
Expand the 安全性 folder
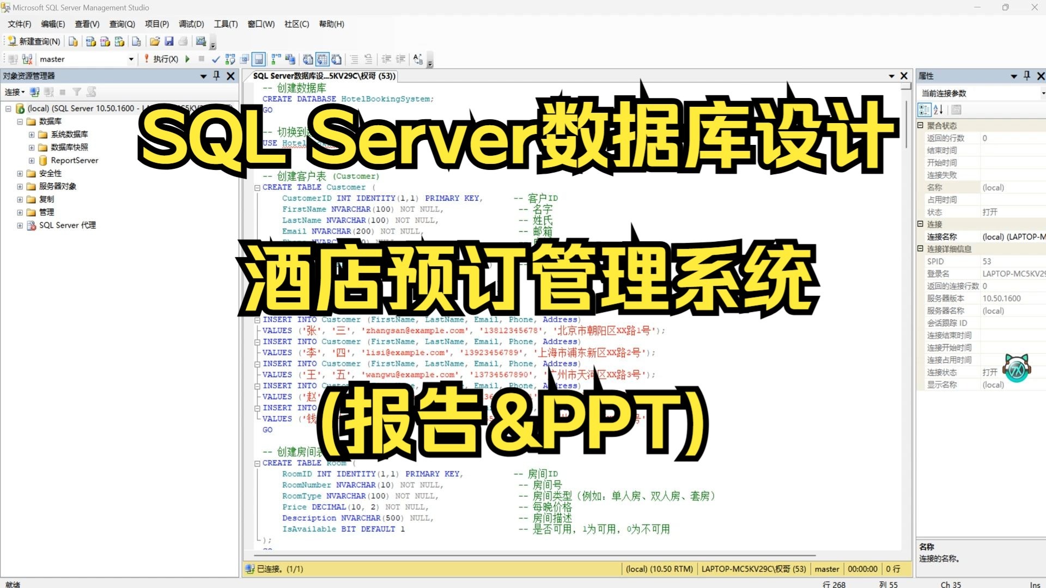pyautogui.click(x=20, y=174)
